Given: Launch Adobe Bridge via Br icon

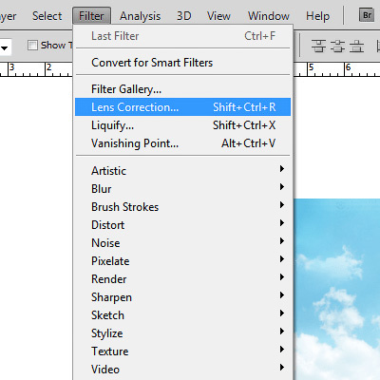Looking at the screenshot, I should point(367,15).
